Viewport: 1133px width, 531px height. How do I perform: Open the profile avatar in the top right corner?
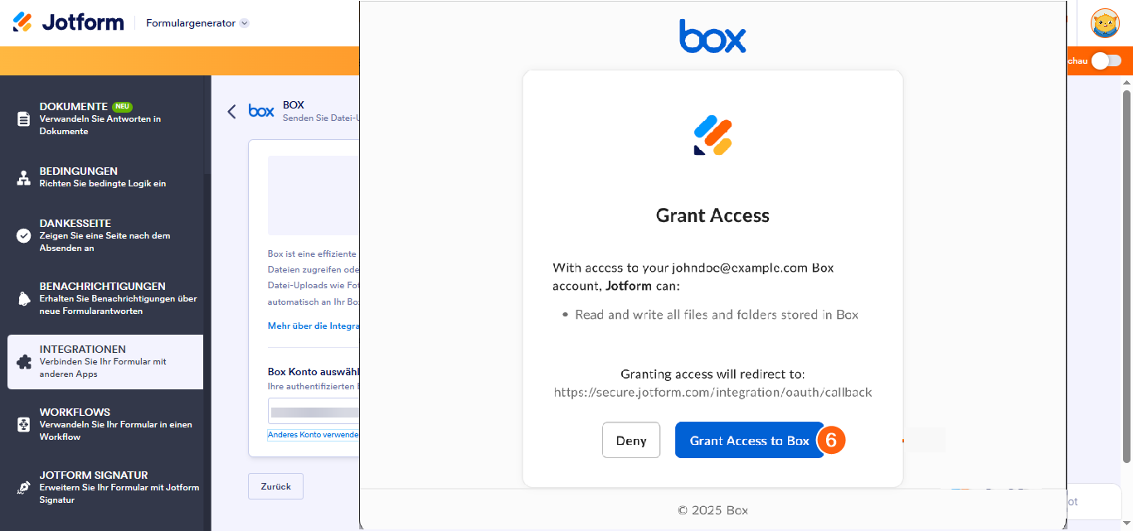(1105, 21)
